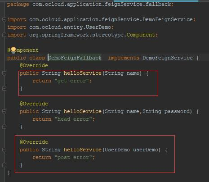Click DemoFeignService in the first import line
Image resolution: width=209 pixels, height=182 pixels.
coord(168,19)
